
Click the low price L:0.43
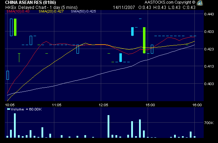pos(174,8)
